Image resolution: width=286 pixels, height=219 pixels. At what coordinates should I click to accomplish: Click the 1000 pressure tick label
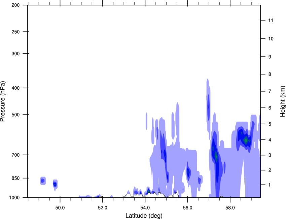[14, 197]
